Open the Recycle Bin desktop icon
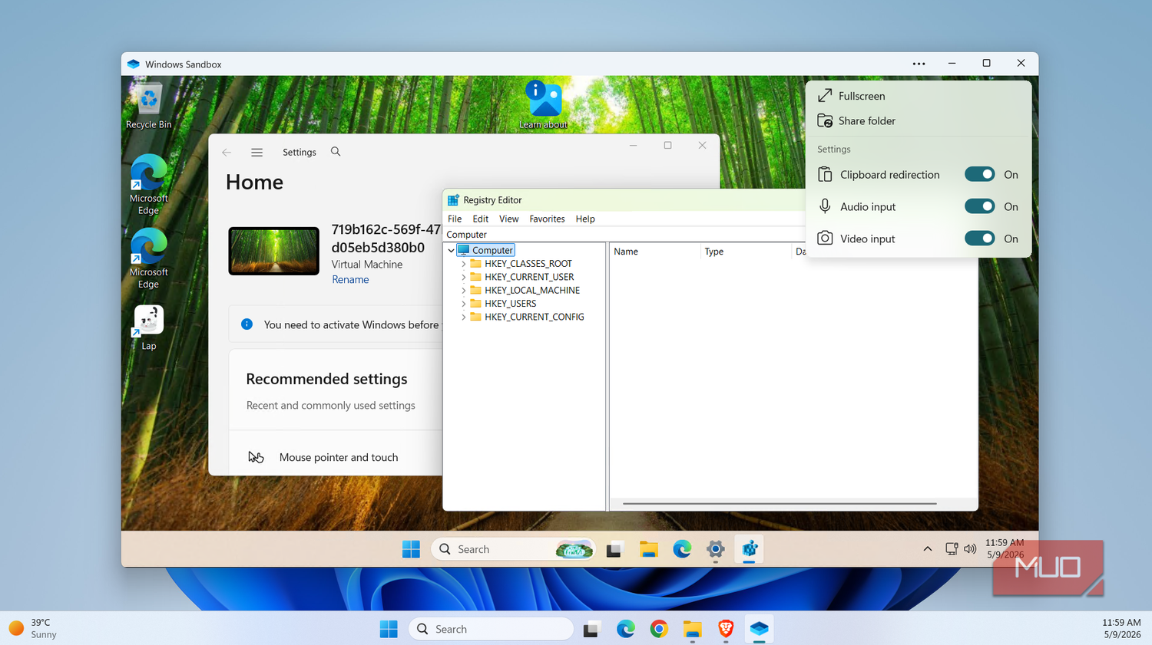The width and height of the screenshot is (1152, 645). tap(148, 106)
